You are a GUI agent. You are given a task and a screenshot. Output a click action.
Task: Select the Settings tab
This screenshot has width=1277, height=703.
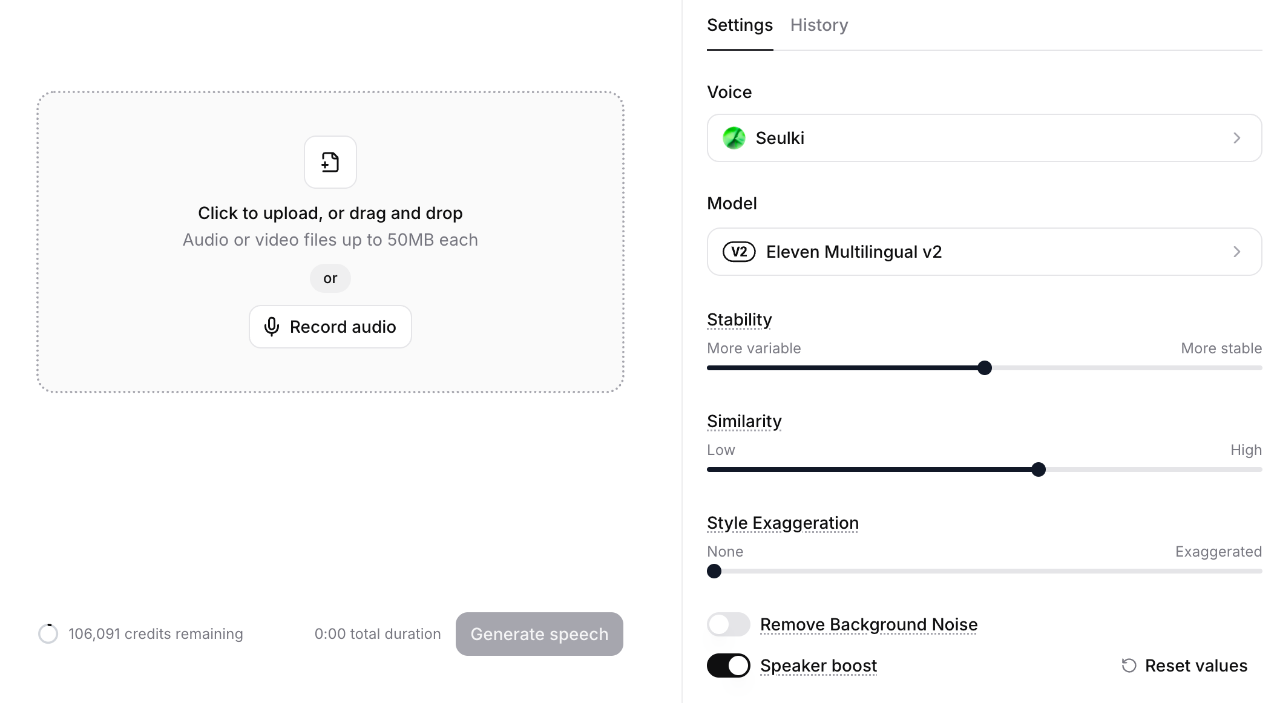tap(740, 25)
